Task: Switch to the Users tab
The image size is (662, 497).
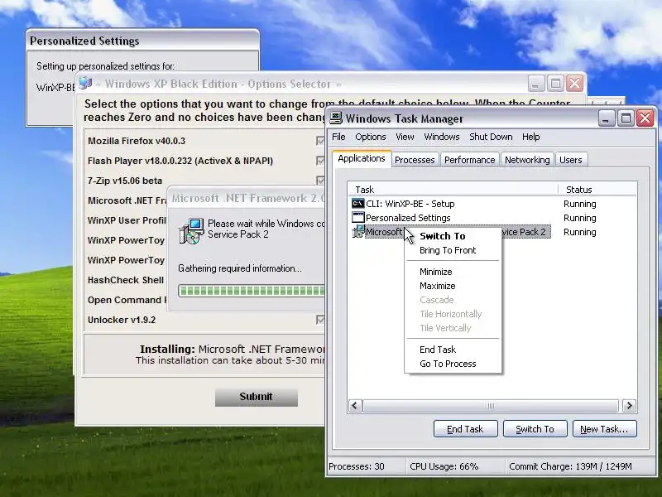Action: click(x=571, y=160)
